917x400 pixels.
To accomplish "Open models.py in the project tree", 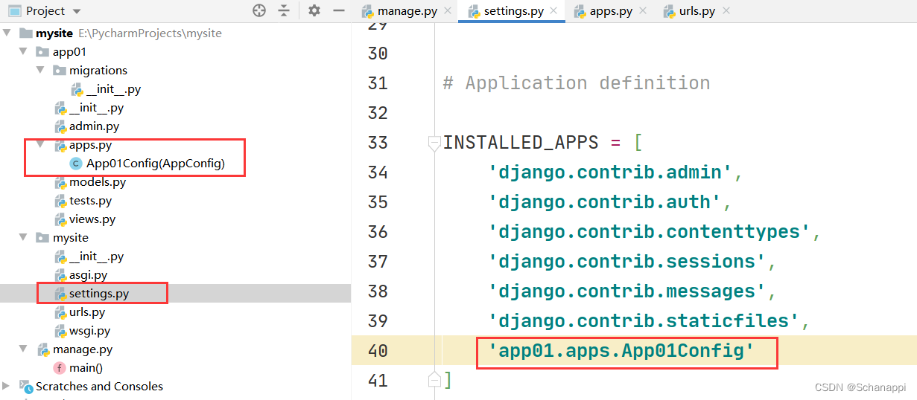I will click(97, 182).
